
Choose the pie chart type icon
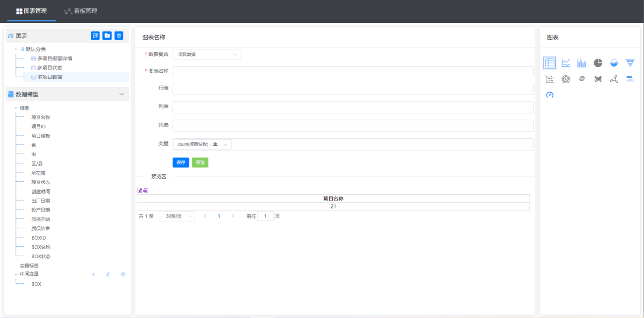coord(598,63)
